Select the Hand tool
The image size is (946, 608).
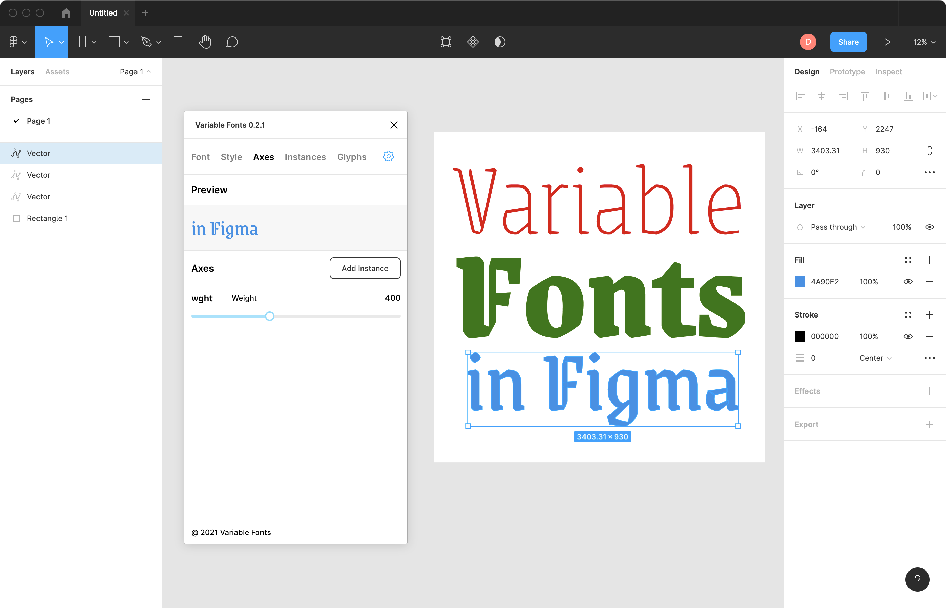205,42
